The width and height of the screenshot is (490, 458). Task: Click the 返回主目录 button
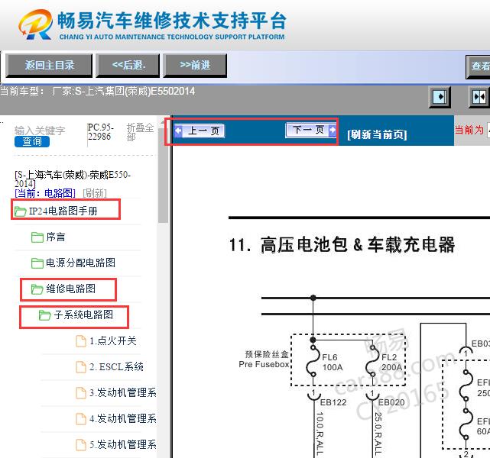pos(49,65)
